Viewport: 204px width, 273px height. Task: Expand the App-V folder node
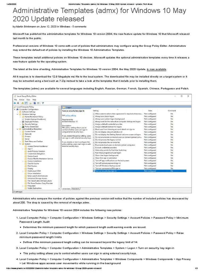click(x=23, y=149)
